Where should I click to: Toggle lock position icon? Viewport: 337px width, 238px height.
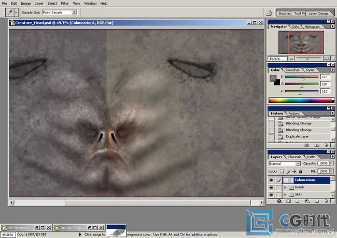(294, 171)
